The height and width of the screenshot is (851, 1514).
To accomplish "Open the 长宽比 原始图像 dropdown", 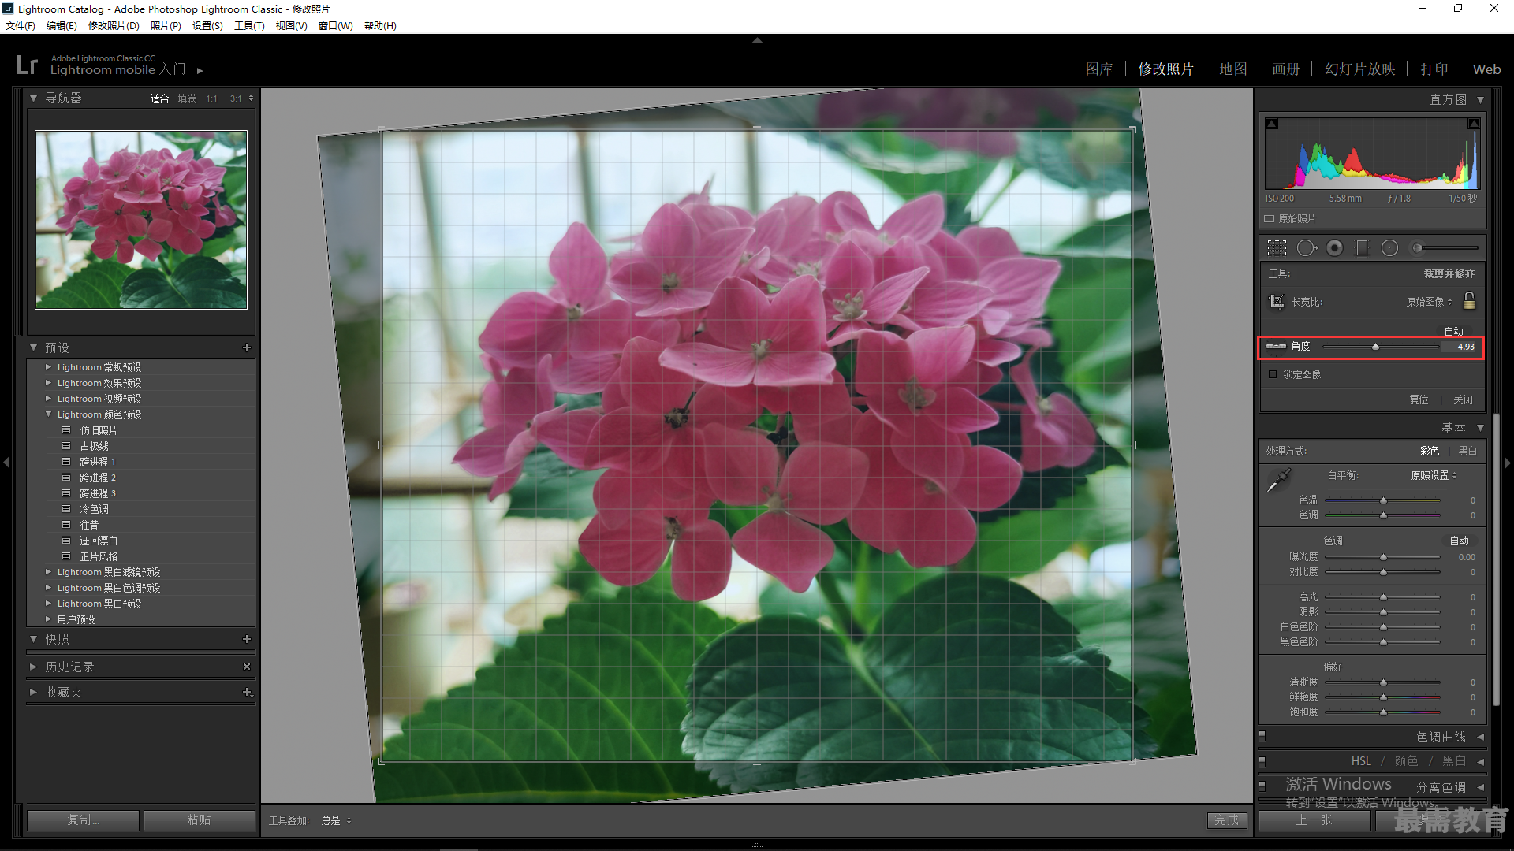I will point(1429,302).
